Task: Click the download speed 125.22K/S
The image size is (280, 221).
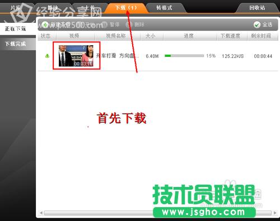Action: pos(233,56)
